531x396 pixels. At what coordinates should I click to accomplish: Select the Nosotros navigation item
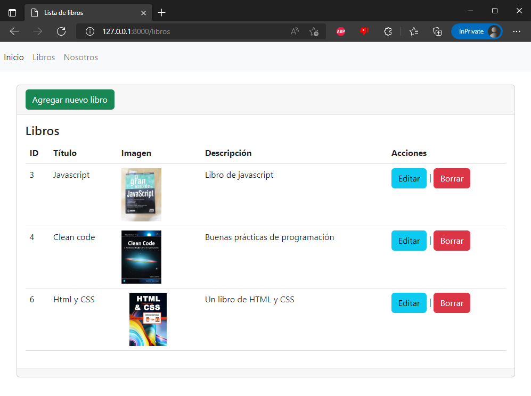tap(80, 57)
